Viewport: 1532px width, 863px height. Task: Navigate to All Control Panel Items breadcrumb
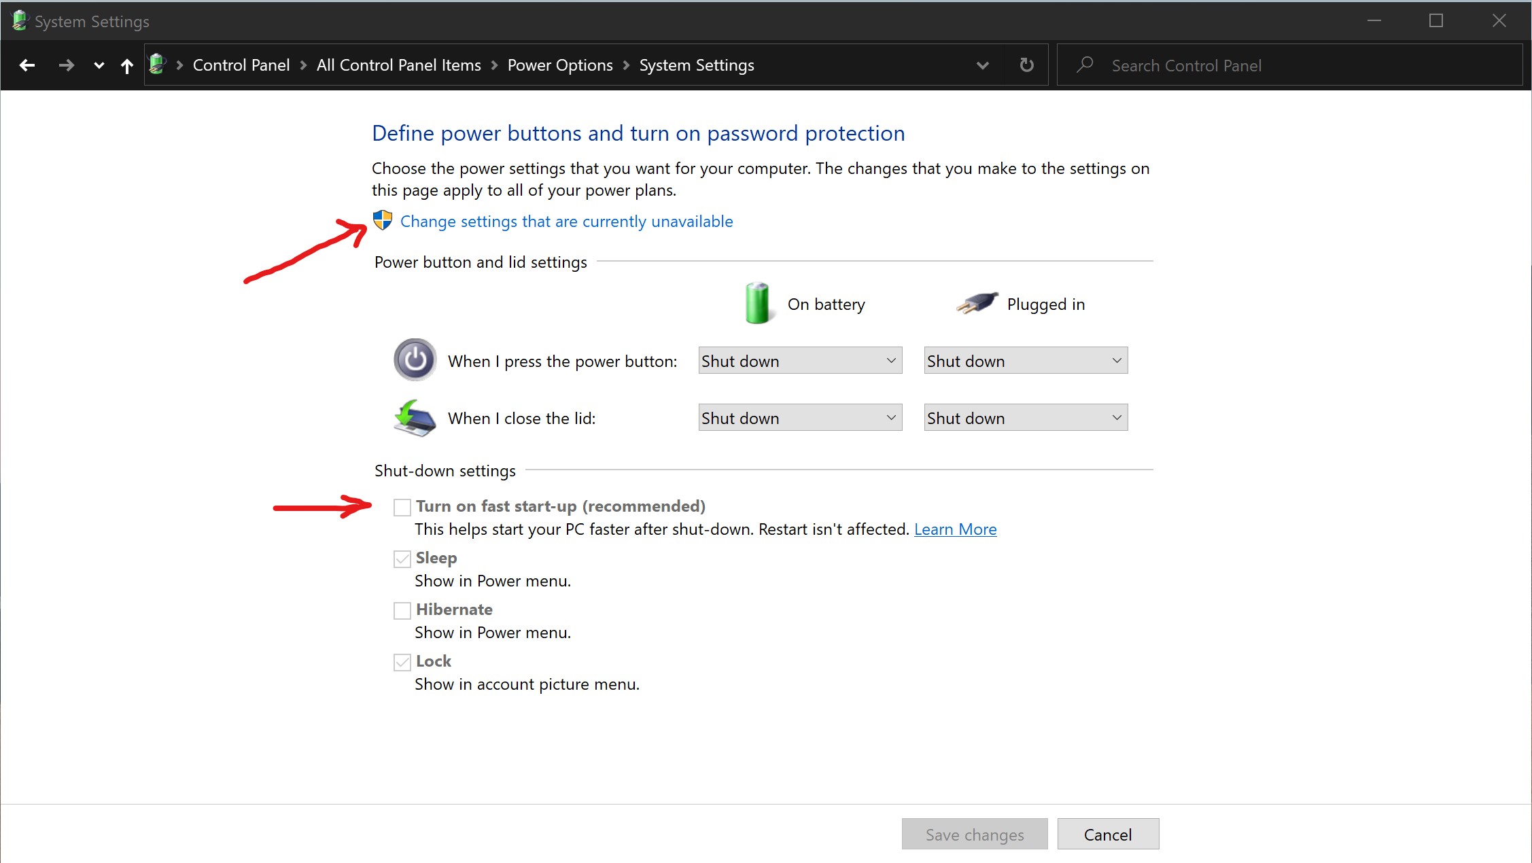[398, 65]
